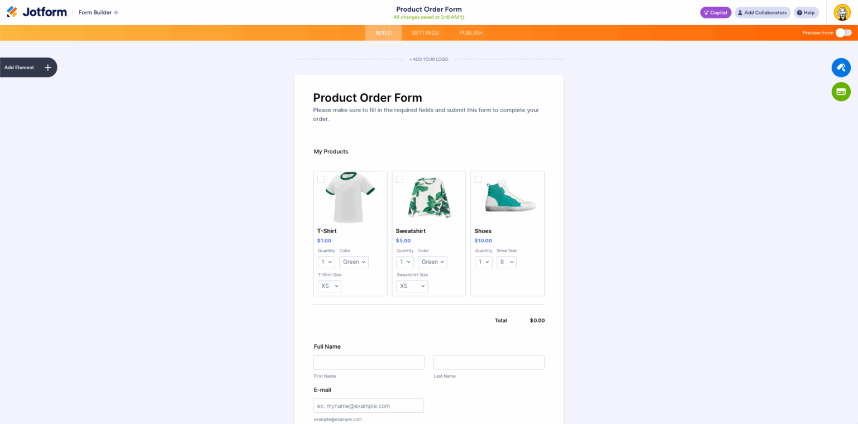Open the PUBLISH tab
This screenshot has height=424, width=858.
click(470, 32)
